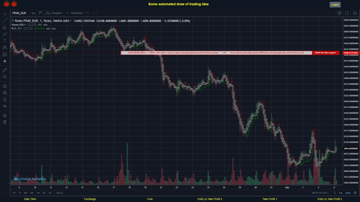
Task: Click the Date Time column header
Action: [x=30, y=199]
